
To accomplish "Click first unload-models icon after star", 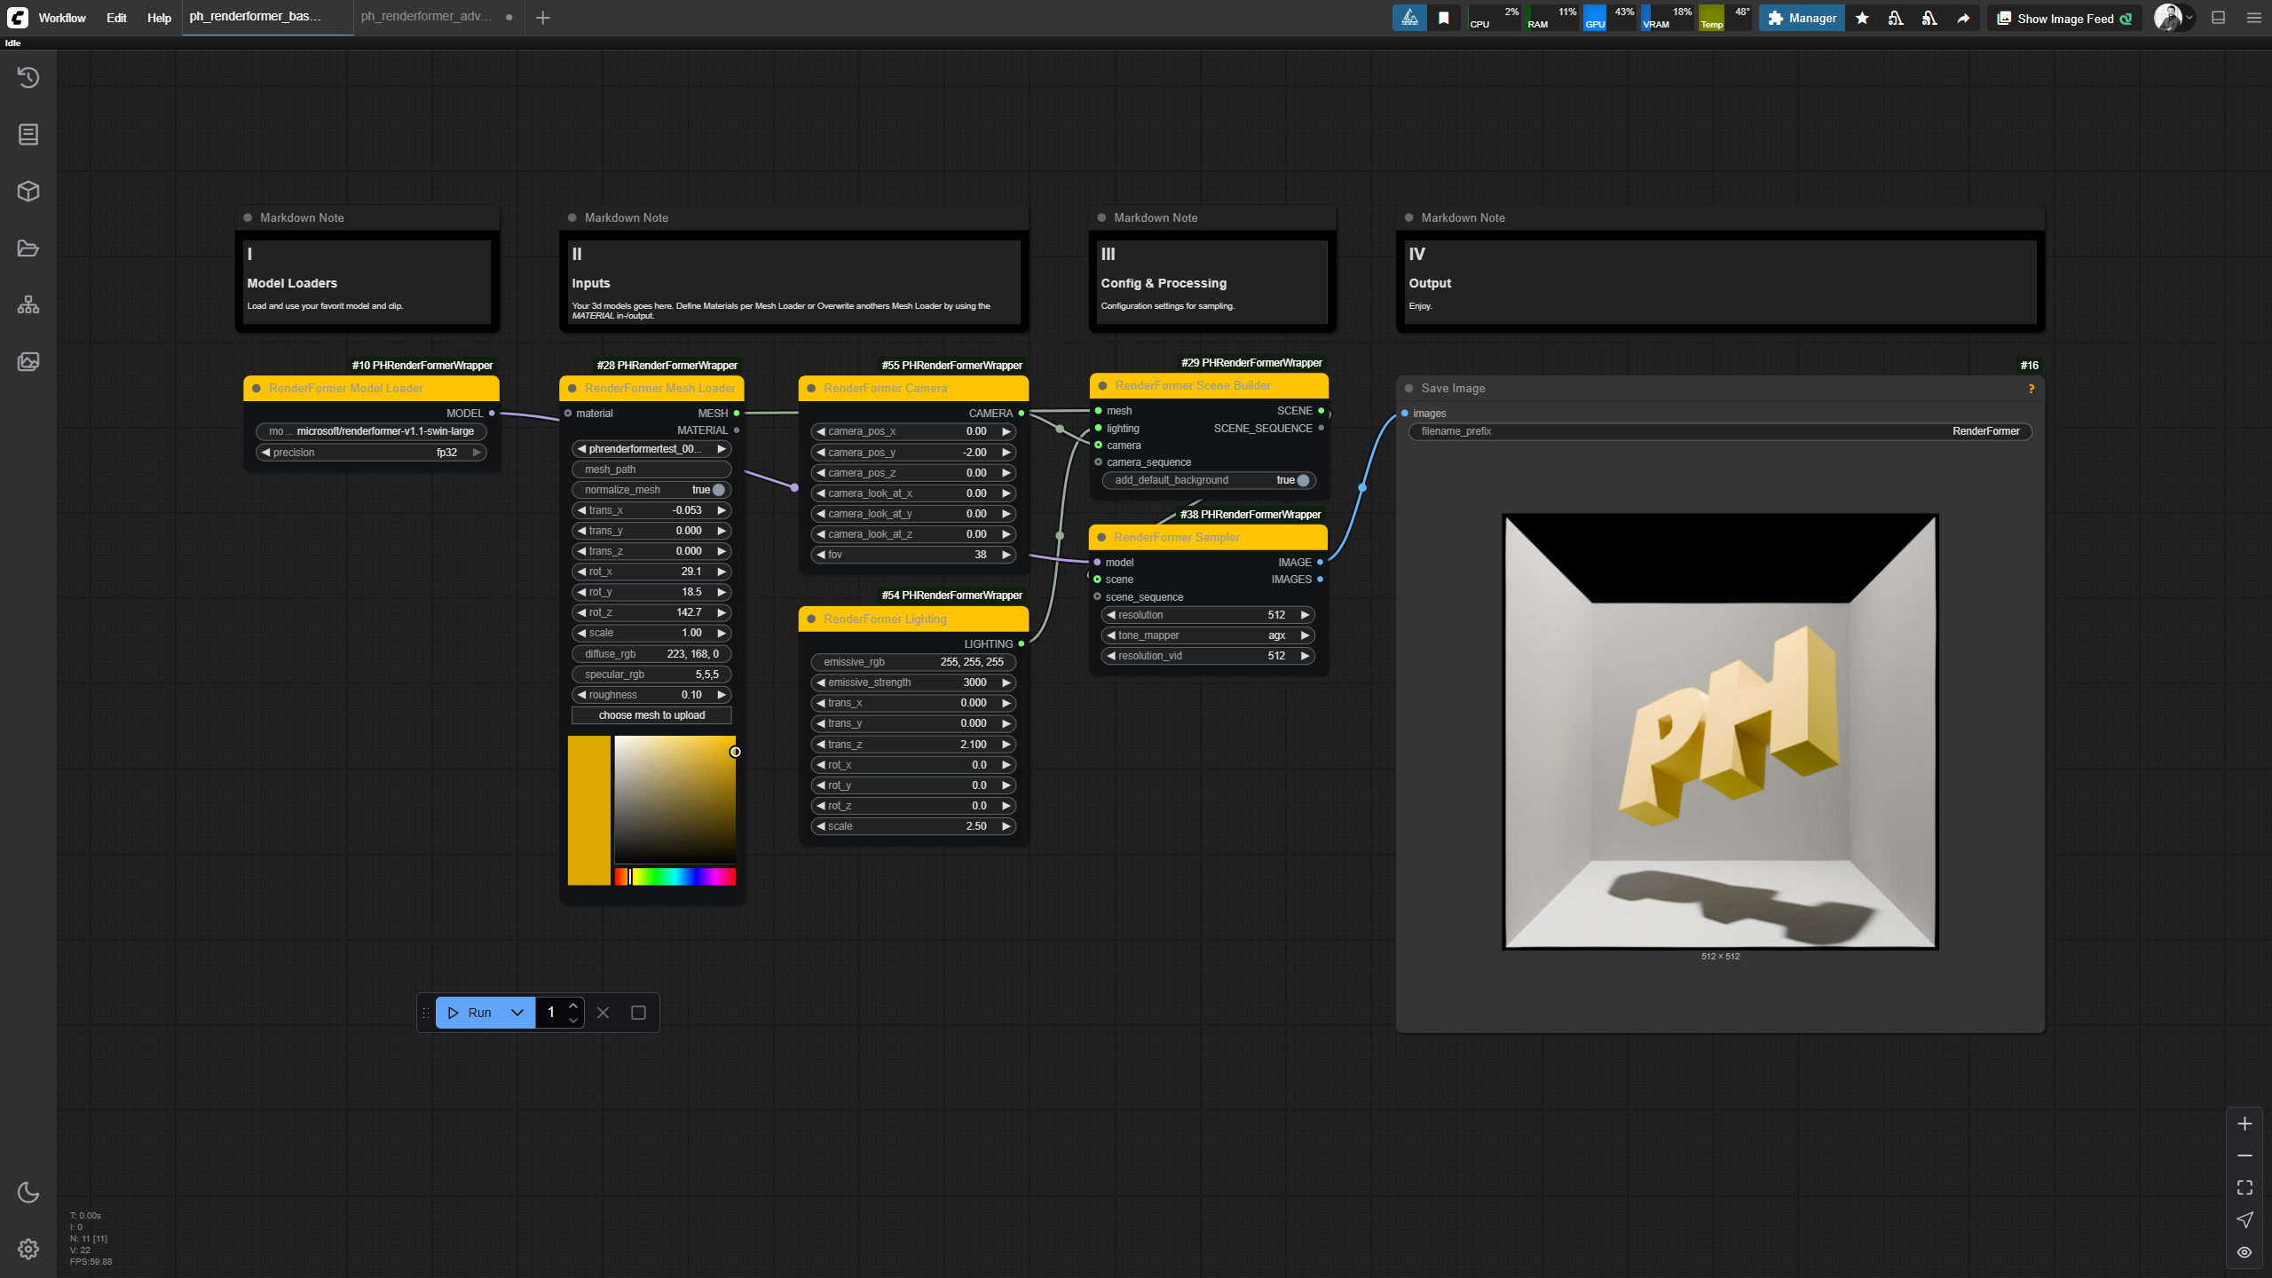I will pyautogui.click(x=1896, y=18).
